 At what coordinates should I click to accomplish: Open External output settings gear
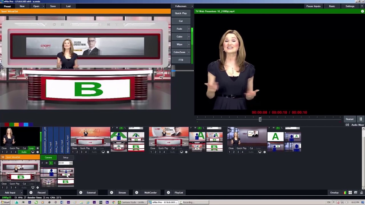pos(81,192)
